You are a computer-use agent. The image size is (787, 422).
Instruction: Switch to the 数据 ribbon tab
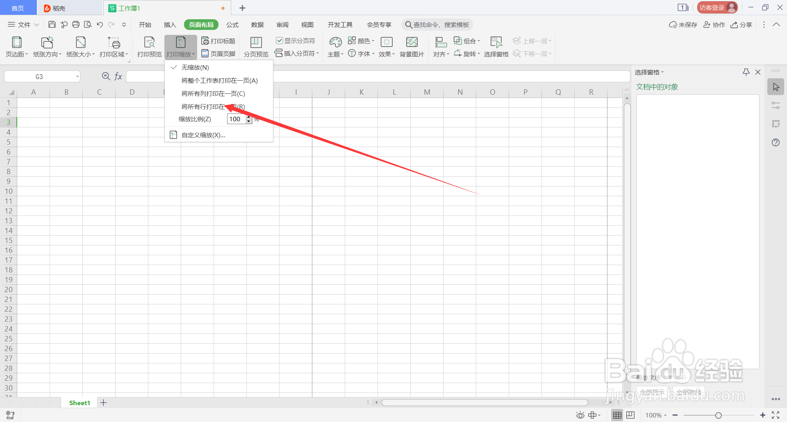coord(257,25)
